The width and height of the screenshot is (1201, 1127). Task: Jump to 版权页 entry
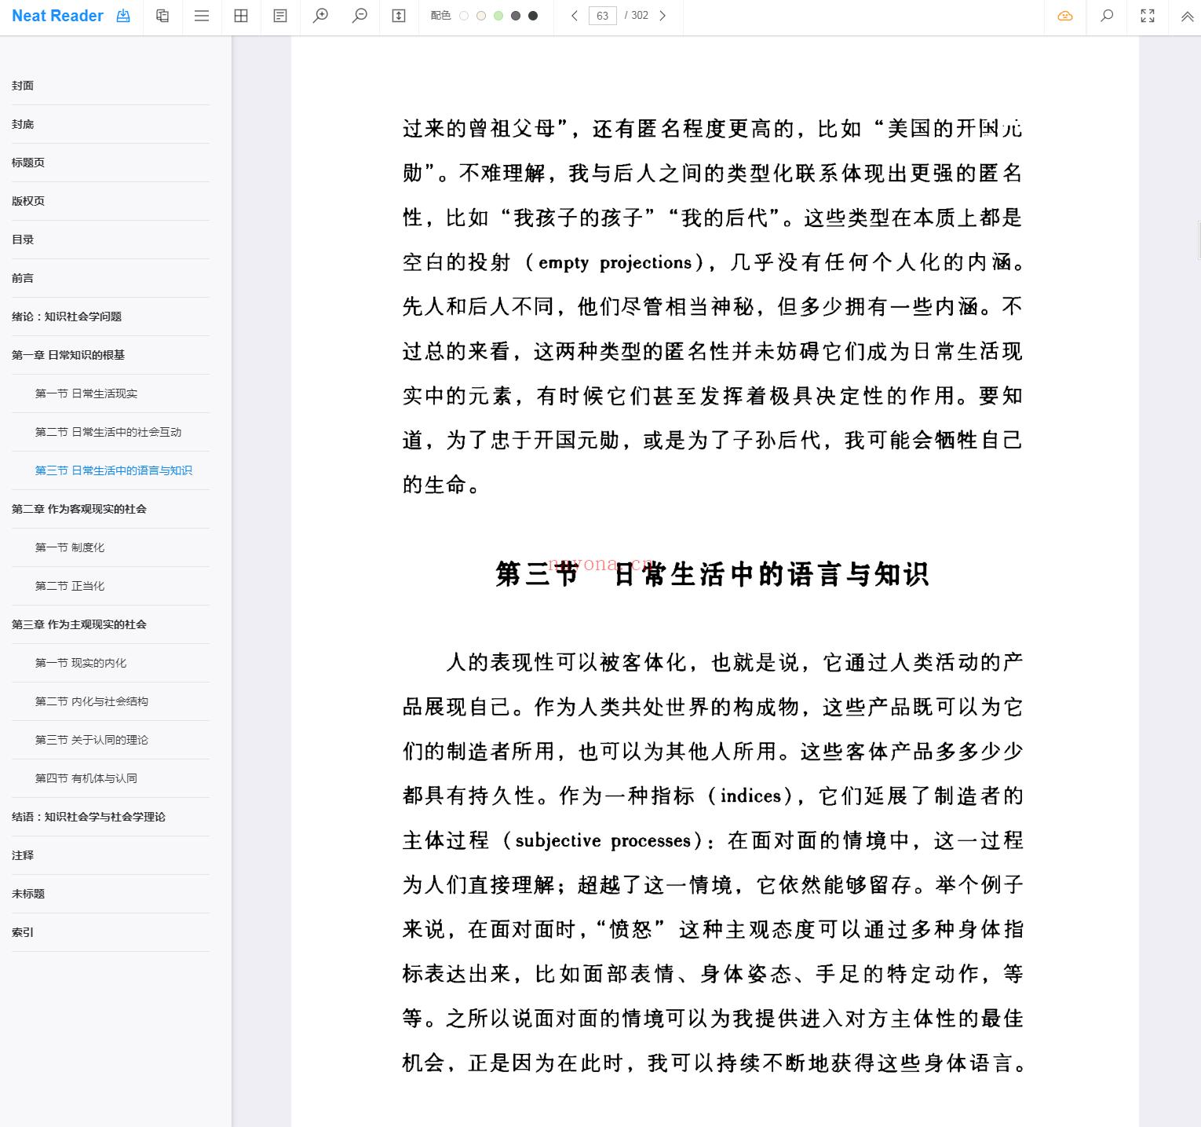click(x=28, y=201)
